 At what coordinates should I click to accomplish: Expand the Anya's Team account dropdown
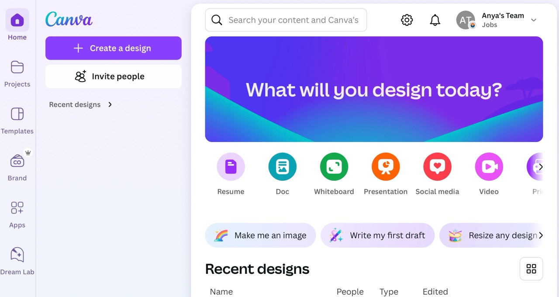tap(533, 20)
